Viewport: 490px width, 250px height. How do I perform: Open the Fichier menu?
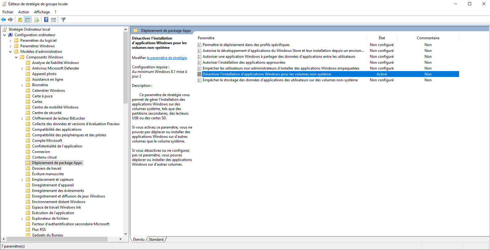pos(8,12)
